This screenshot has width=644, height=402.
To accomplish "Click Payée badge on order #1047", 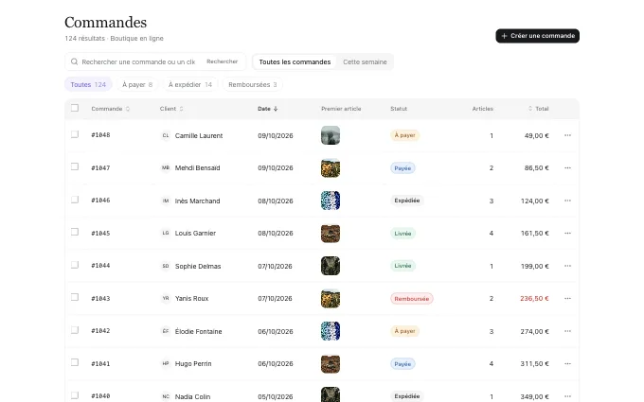I will 402,168.
